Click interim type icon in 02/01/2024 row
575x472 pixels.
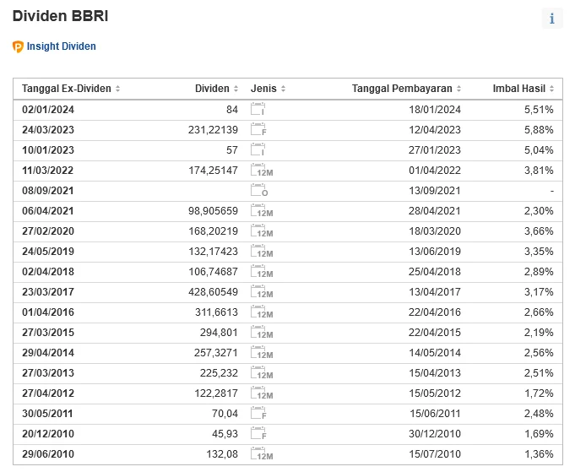click(258, 109)
